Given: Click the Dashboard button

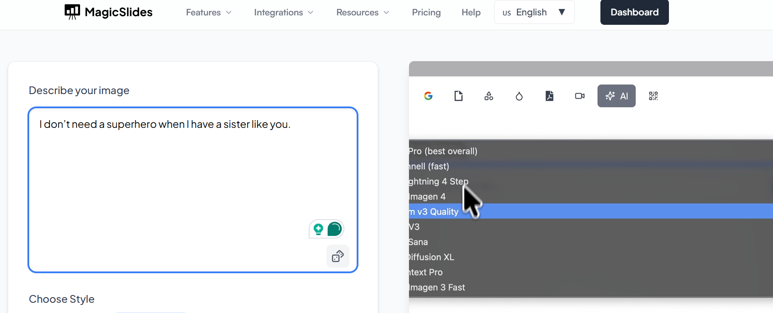Looking at the screenshot, I should click(634, 12).
